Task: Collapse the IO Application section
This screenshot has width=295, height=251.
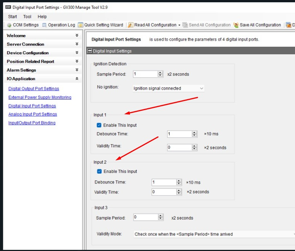Action: 43,79
